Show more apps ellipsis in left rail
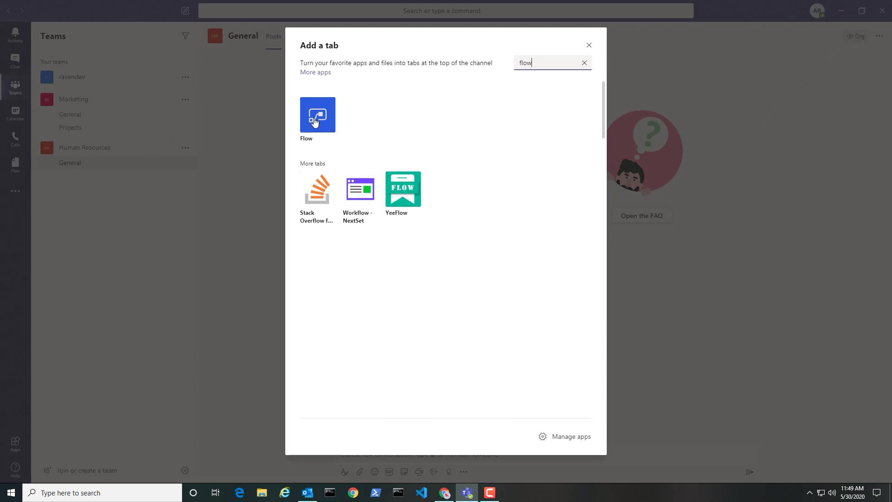Screen dimensions: 892x502 coord(15,191)
